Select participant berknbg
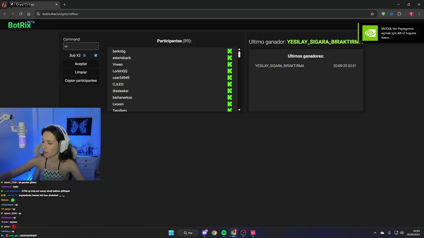424x238 pixels. tap(119, 51)
